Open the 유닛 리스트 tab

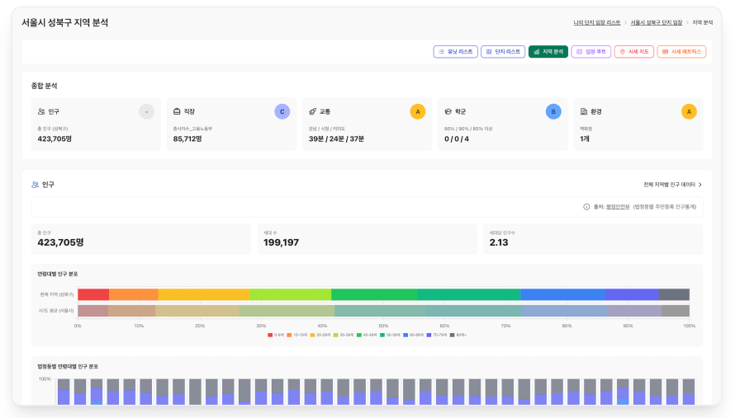455,51
